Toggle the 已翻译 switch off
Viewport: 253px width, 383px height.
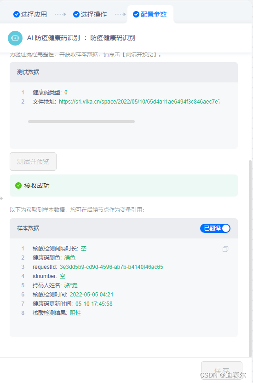click(x=215, y=228)
